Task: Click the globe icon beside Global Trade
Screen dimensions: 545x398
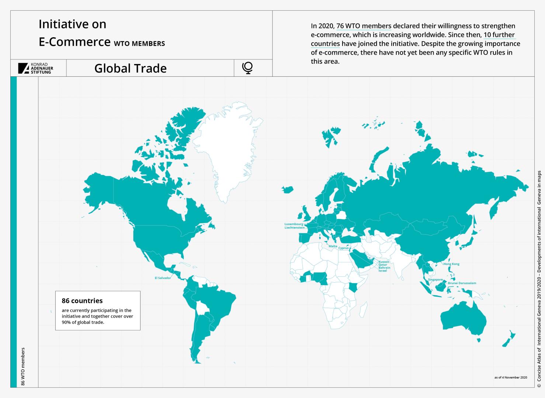Action: (x=247, y=68)
